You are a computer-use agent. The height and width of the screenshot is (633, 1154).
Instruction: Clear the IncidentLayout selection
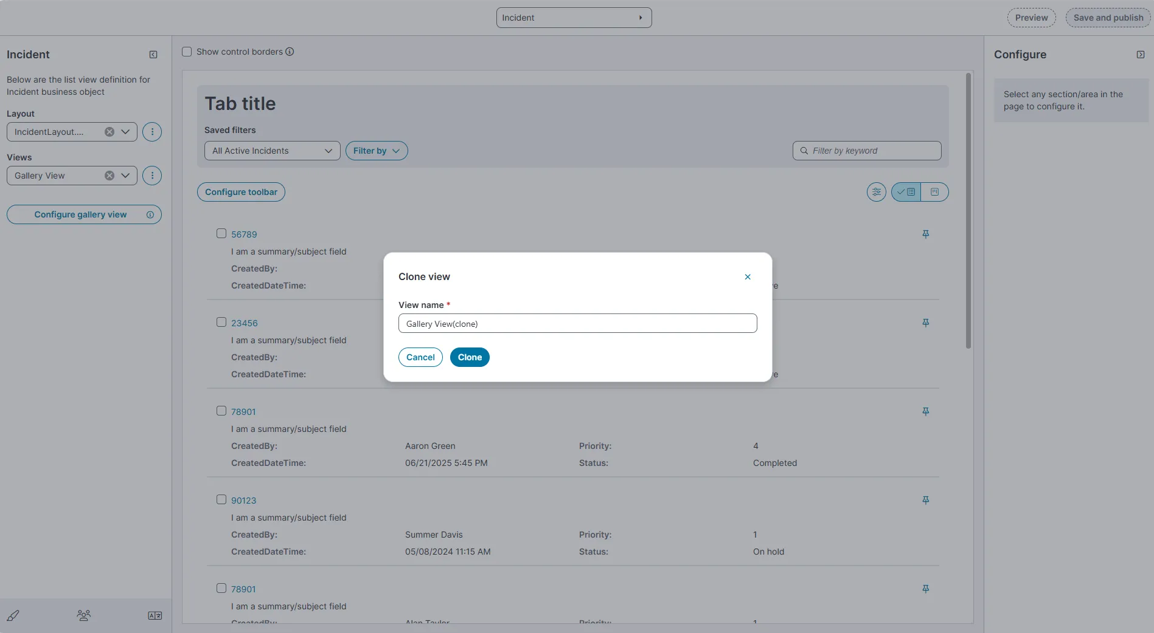109,132
